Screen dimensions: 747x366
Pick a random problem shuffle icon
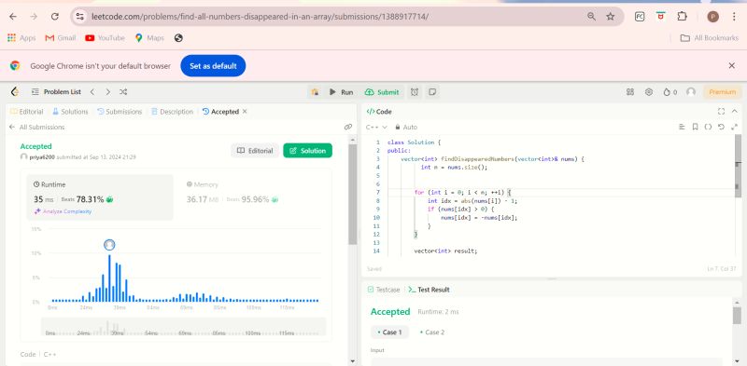click(123, 92)
